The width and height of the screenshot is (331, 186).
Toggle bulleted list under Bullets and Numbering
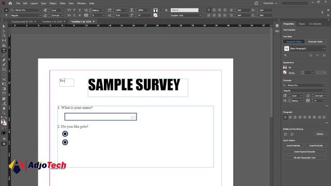click(285, 134)
